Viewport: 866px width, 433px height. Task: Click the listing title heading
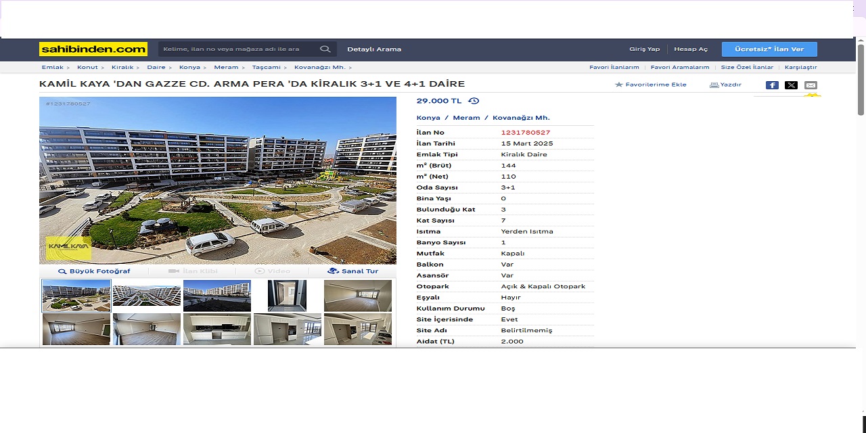point(252,84)
